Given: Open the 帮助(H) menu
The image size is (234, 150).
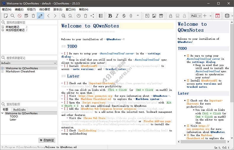Looking at the screenshot, I should point(84,9).
